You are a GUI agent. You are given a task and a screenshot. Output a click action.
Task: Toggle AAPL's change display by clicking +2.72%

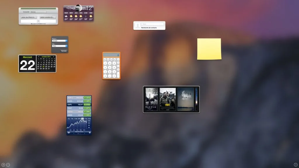pyautogui.click(x=87, y=104)
